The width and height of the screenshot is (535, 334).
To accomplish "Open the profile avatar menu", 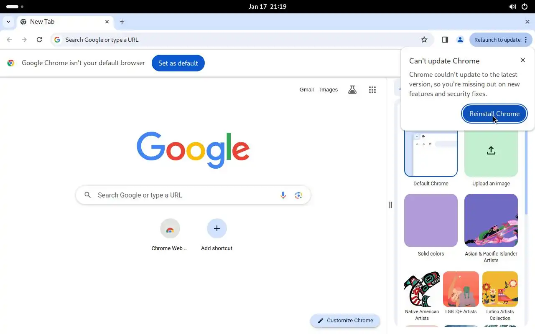I will [x=460, y=40].
